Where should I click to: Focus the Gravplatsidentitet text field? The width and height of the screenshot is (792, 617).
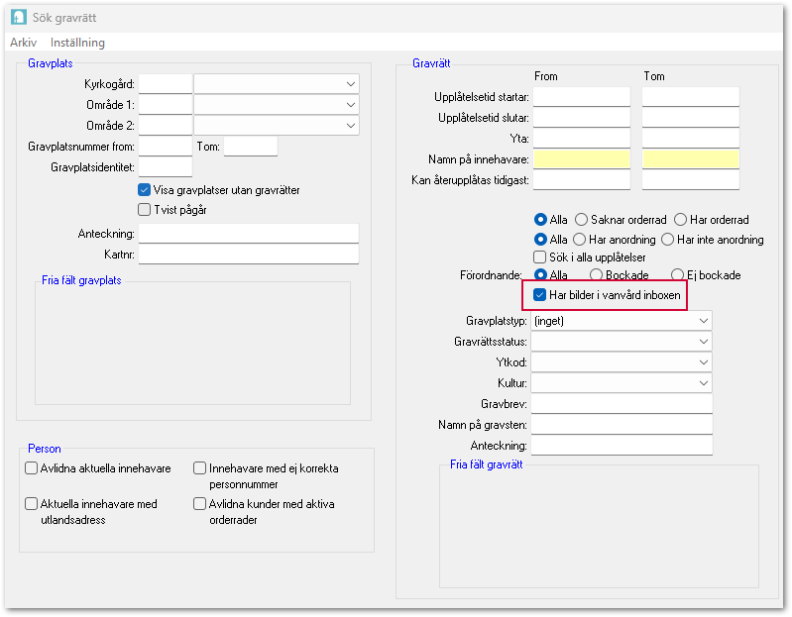pos(166,167)
